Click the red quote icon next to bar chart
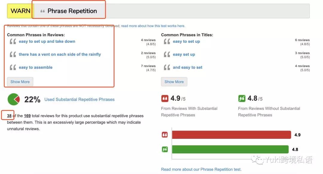 coord(164,135)
